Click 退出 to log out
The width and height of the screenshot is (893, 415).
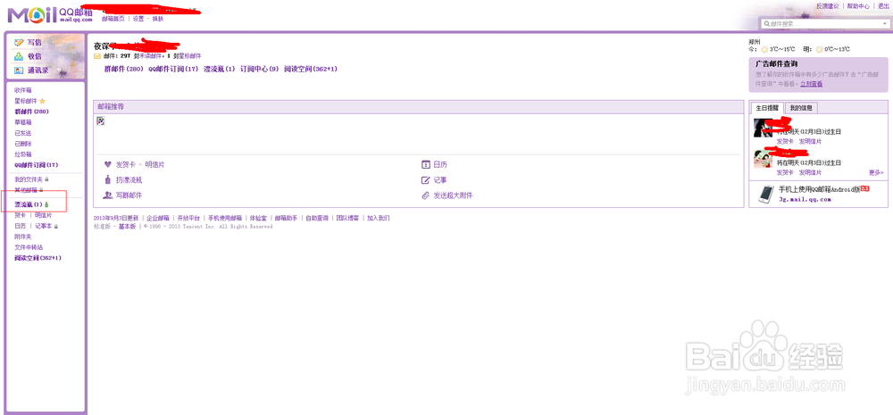tap(883, 5)
